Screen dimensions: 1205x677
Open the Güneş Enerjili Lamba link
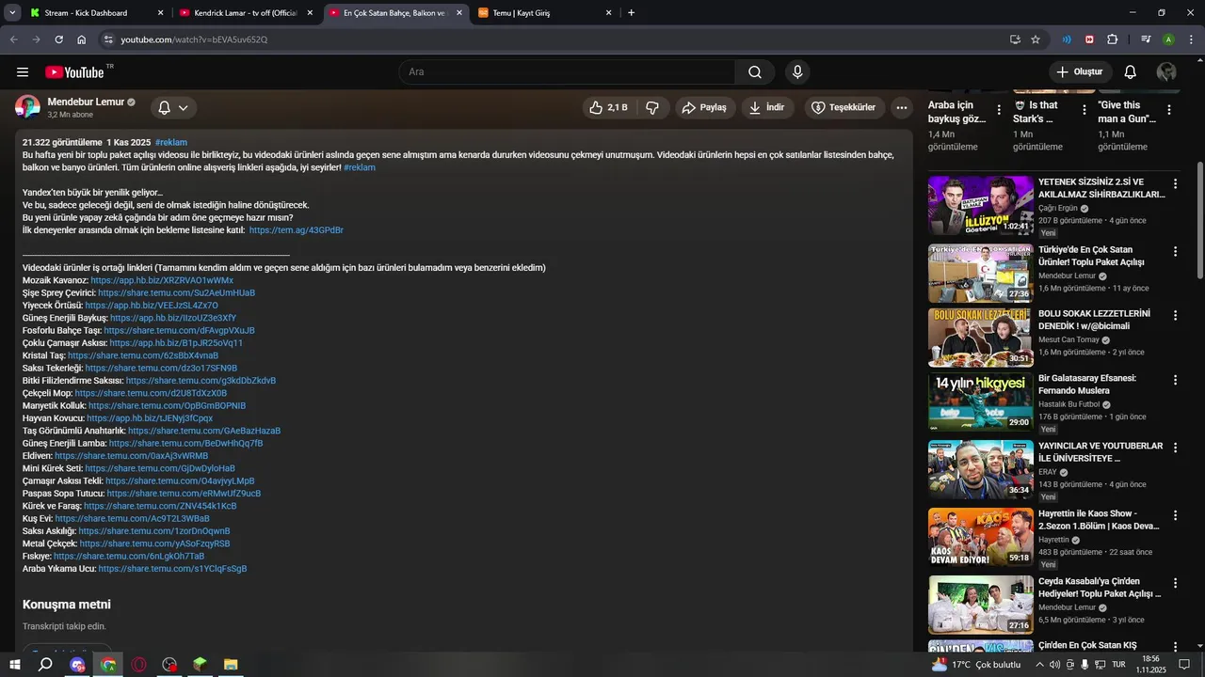click(x=186, y=444)
